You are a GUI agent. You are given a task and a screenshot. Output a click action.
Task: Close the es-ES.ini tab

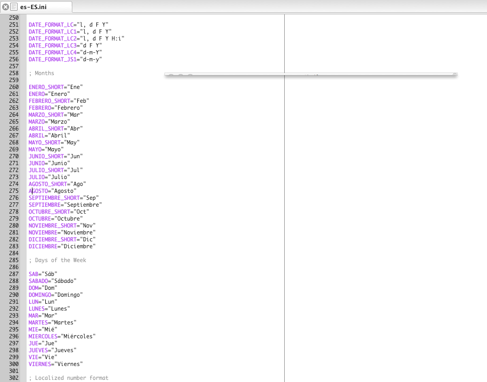(6, 6)
